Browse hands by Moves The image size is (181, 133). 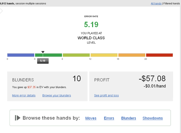(91, 118)
